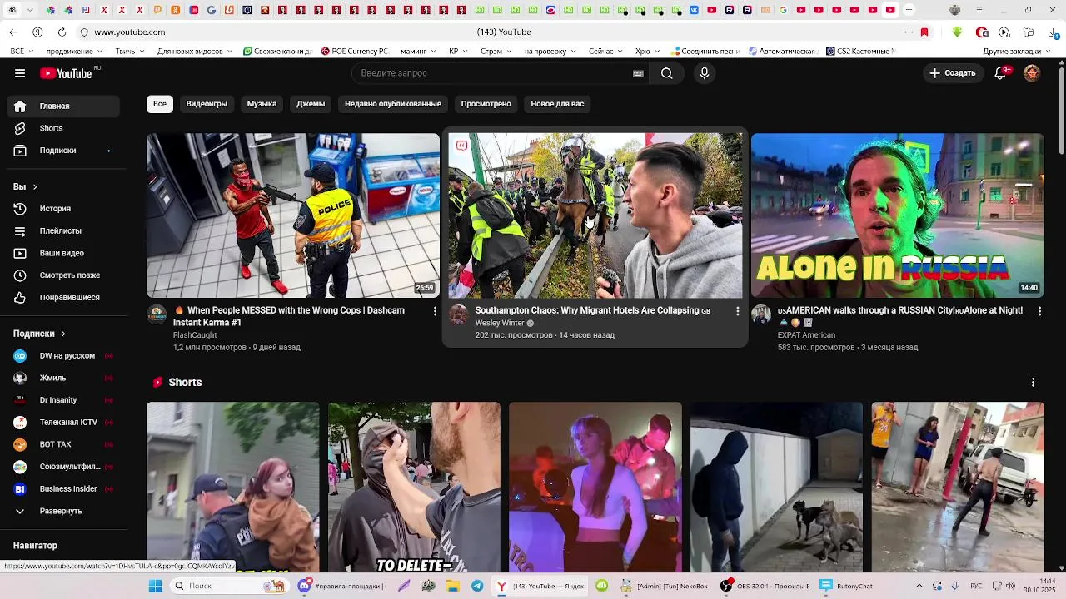The image size is (1066, 599).
Task: Open the 'Wesley Winter' channel link
Action: click(x=500, y=324)
